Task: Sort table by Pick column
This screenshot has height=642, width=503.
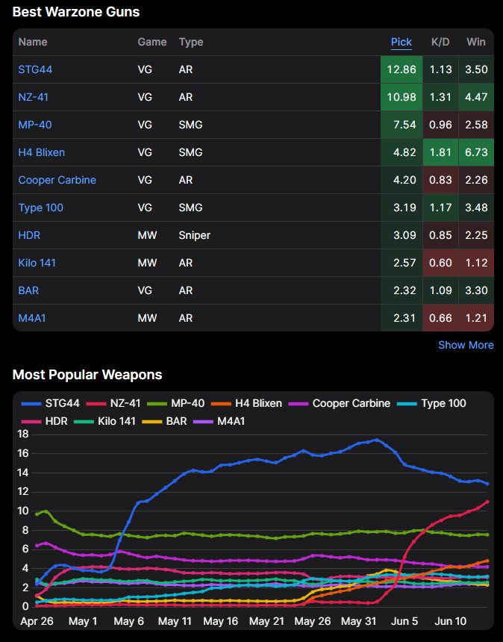Action: point(401,42)
